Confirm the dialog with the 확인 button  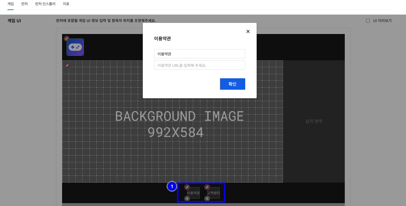[x=232, y=84]
